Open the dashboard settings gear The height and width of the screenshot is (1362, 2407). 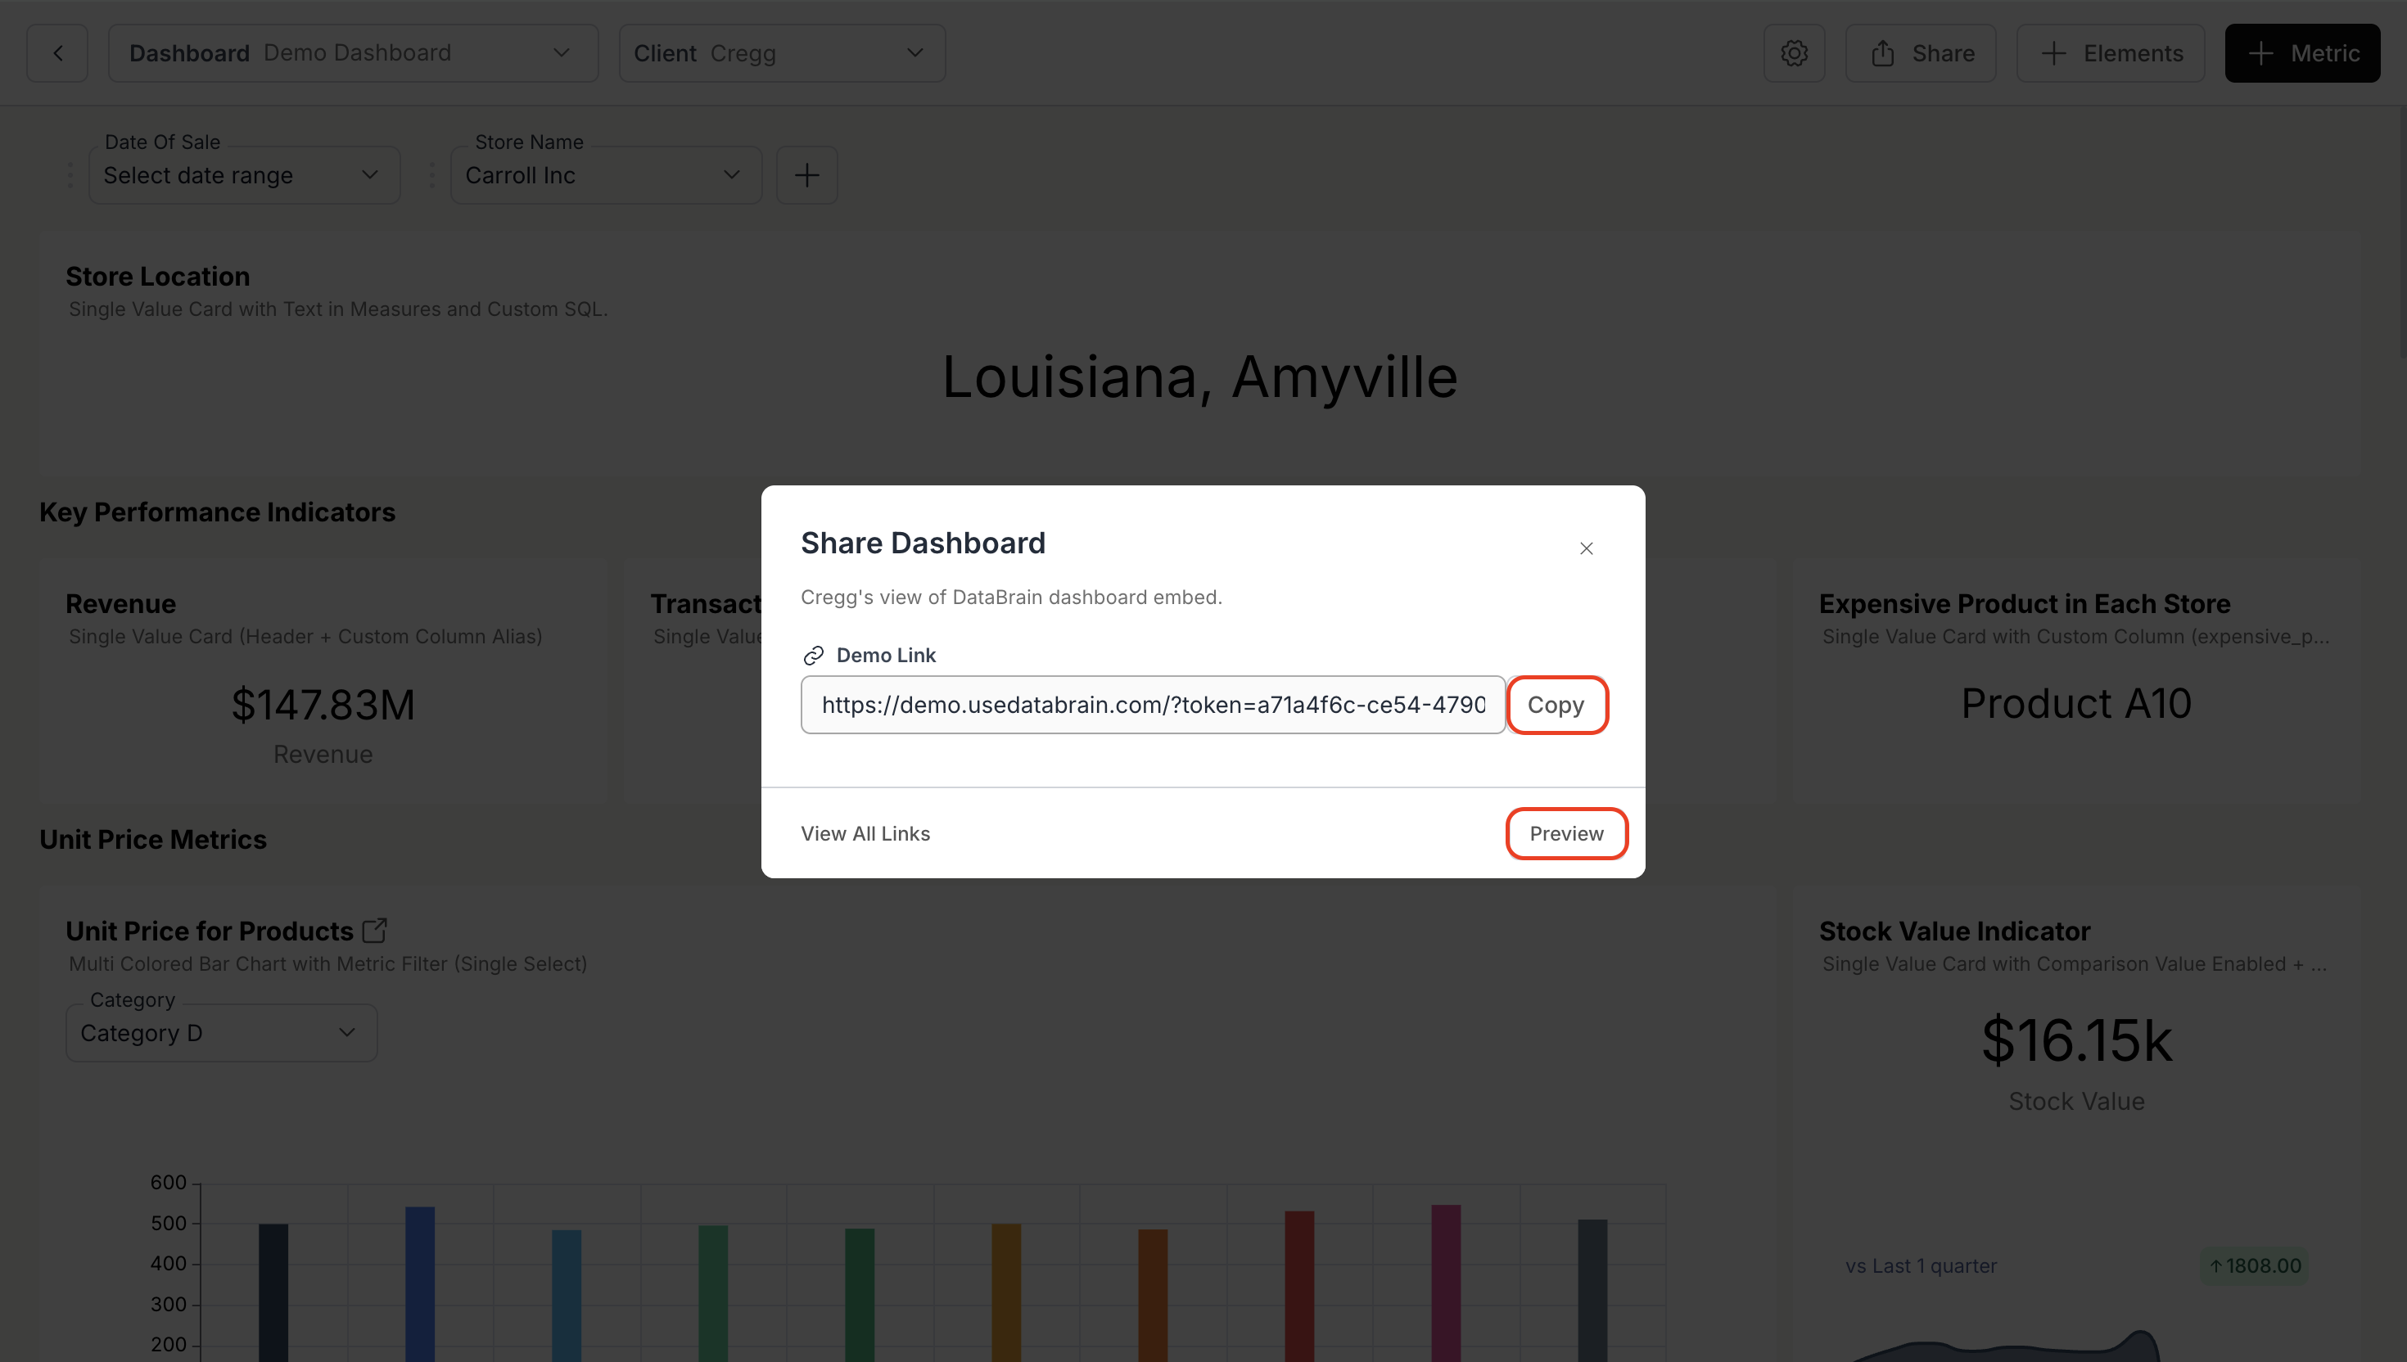(1793, 52)
